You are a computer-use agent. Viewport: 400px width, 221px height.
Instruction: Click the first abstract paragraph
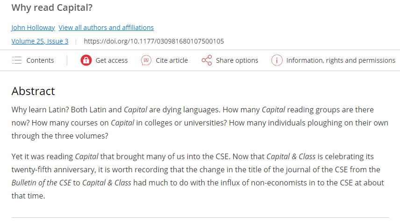click(x=200, y=123)
